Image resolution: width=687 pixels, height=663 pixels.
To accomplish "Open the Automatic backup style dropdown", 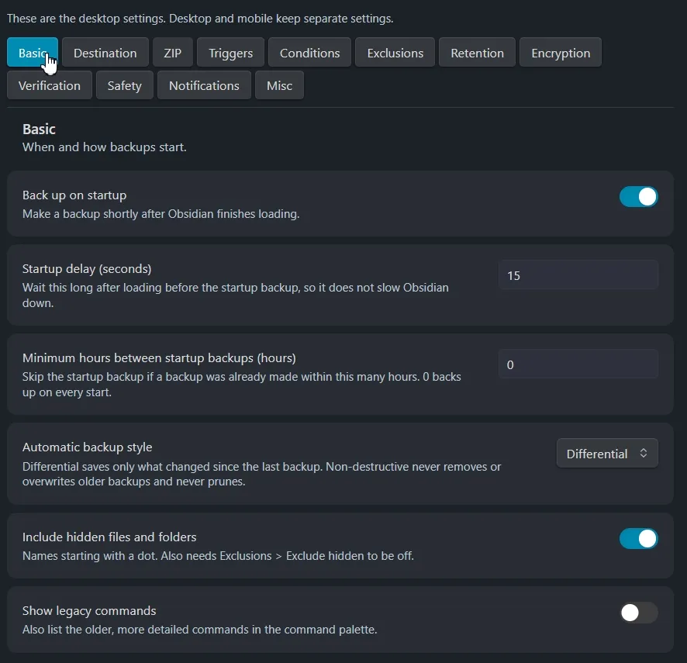I will coord(607,453).
